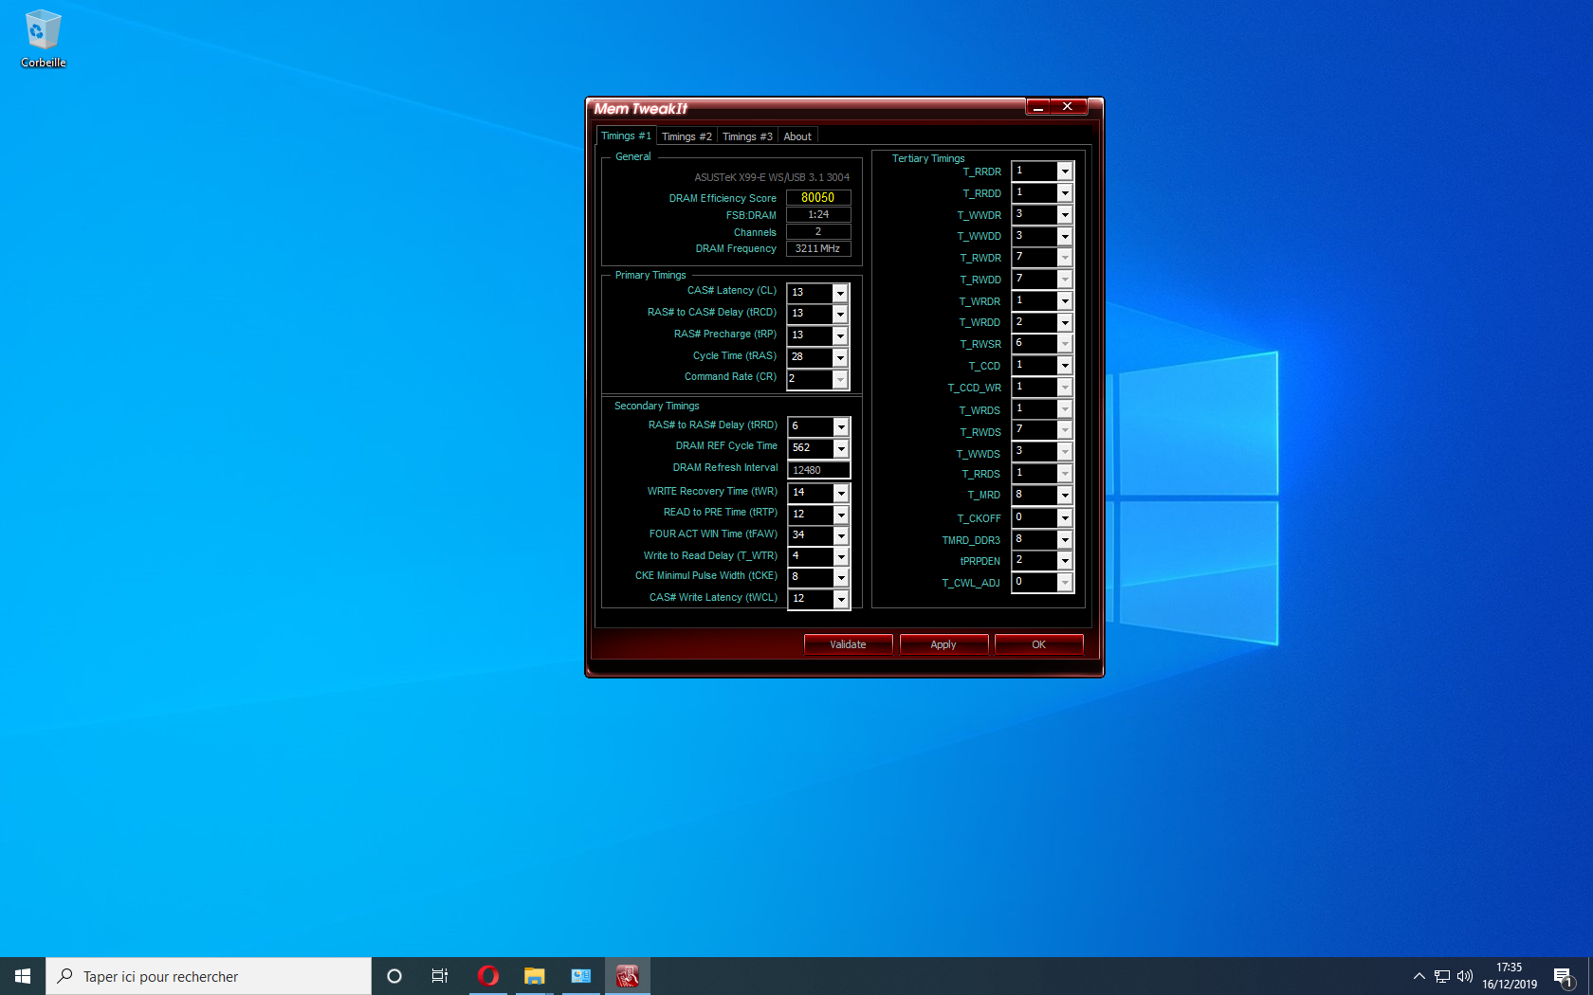Open the Opera browser in taskbar
Screen dimensions: 1593x995
[487, 976]
